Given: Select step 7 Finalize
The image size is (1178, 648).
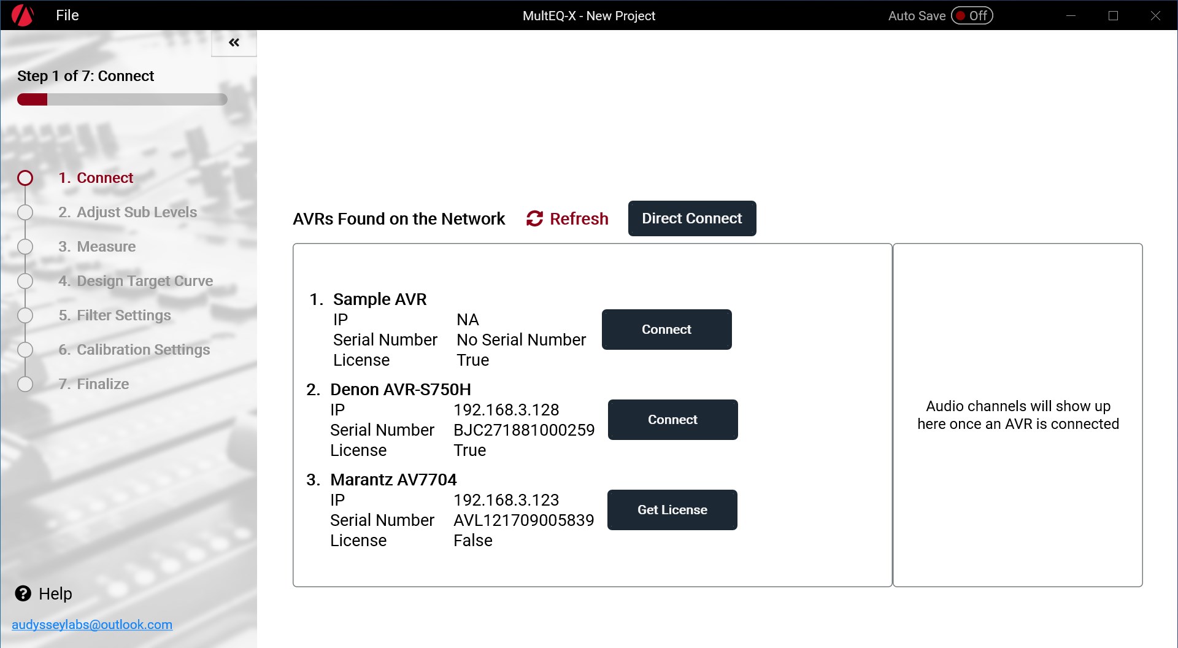Looking at the screenshot, I should (x=94, y=384).
